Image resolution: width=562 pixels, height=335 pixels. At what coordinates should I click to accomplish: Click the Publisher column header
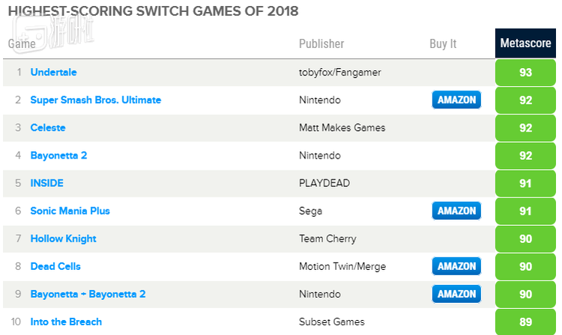[x=321, y=44]
